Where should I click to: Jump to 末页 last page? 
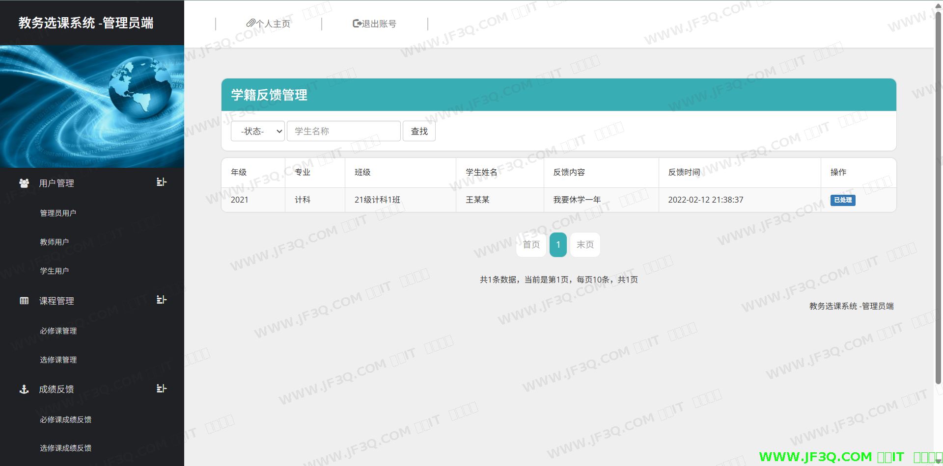point(585,244)
